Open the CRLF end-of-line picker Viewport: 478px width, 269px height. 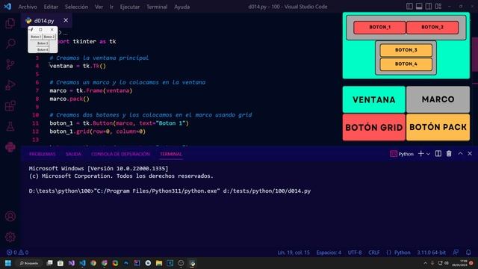373,253
